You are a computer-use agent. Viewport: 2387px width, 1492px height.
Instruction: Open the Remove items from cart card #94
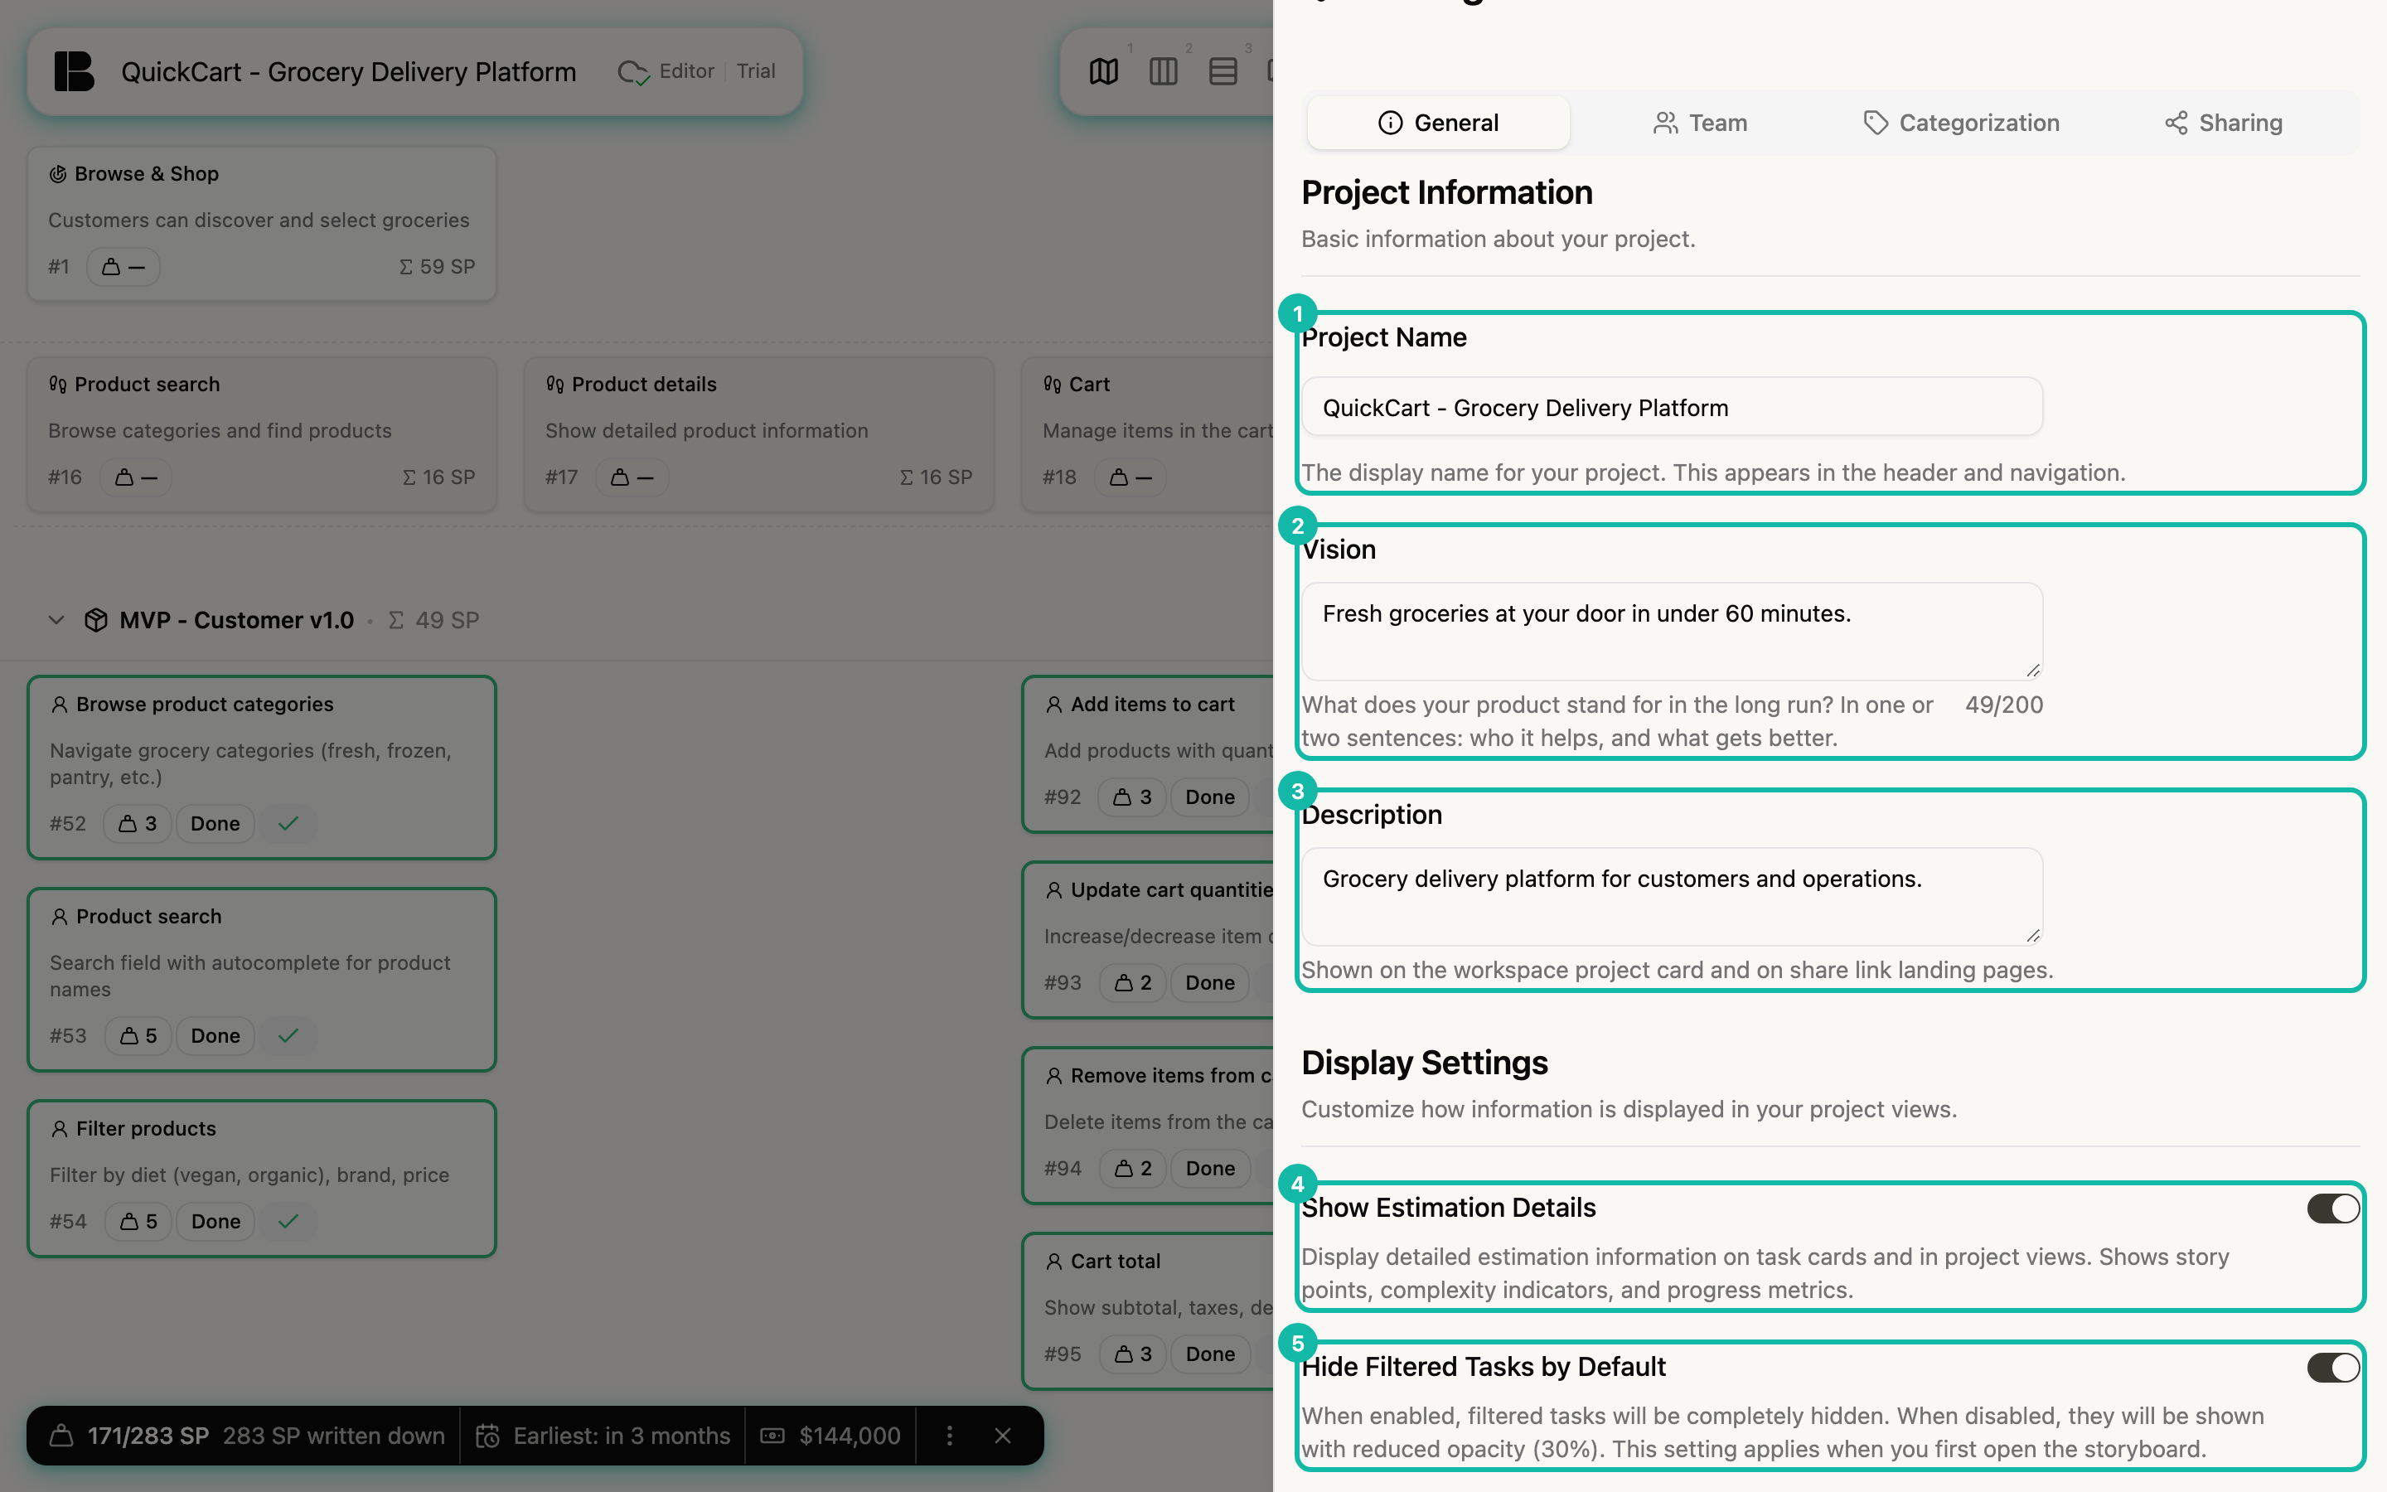click(1148, 1125)
